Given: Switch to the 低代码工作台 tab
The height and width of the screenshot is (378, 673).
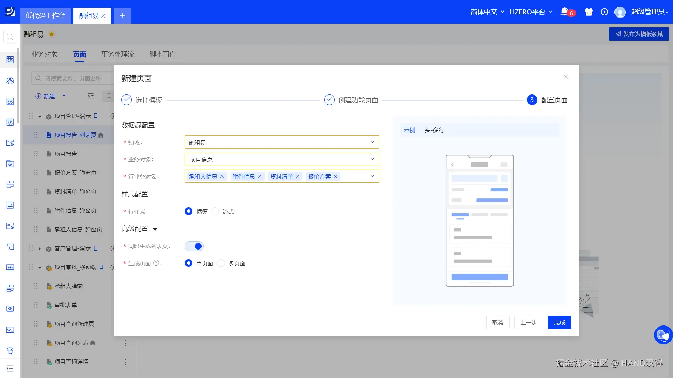Looking at the screenshot, I should [45, 15].
